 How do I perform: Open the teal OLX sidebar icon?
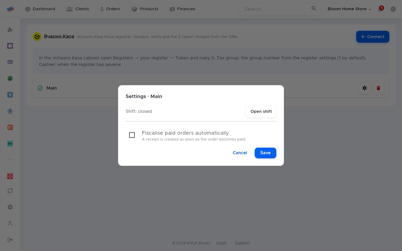click(x=10, y=144)
